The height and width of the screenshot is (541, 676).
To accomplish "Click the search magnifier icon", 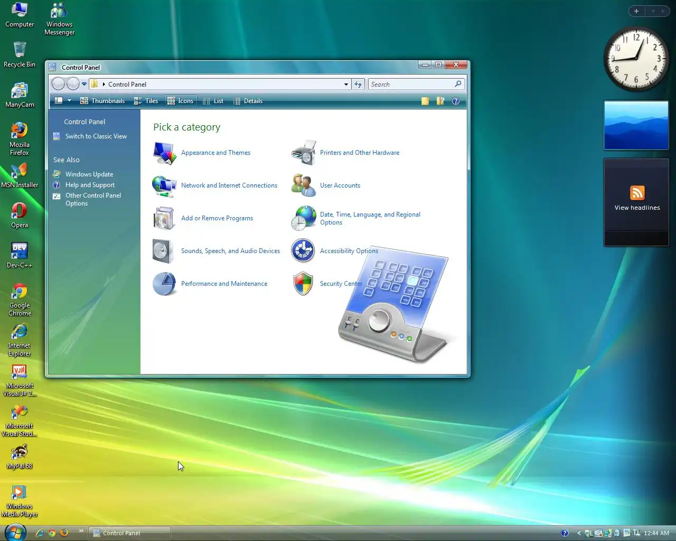I will click(458, 84).
